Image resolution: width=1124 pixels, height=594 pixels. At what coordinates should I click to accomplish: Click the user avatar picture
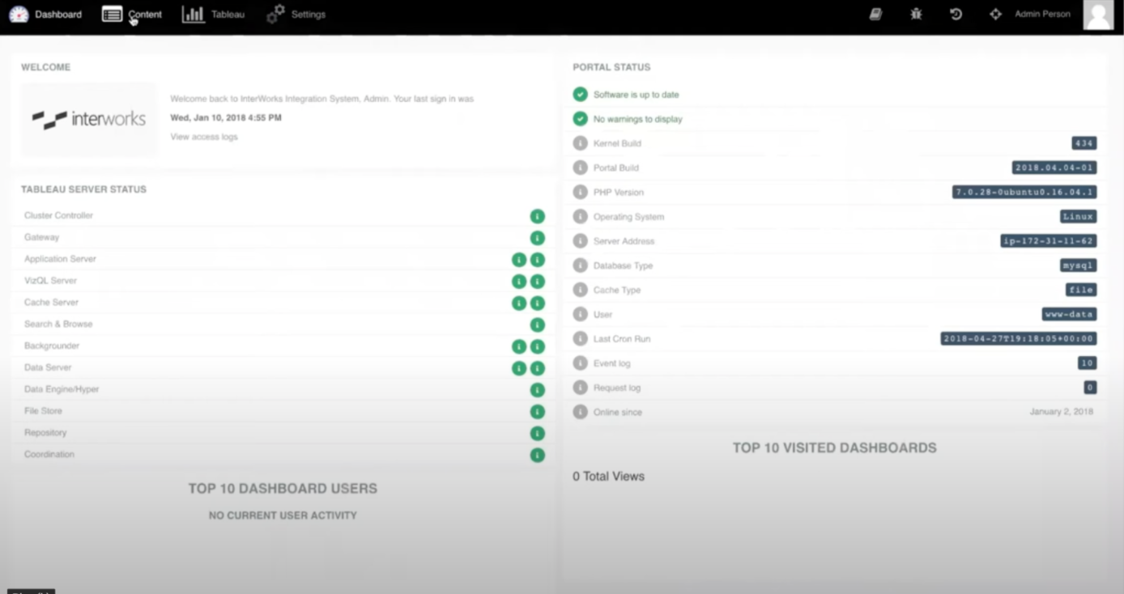tap(1098, 15)
